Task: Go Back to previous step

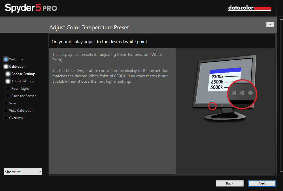Action: [x=229, y=183]
